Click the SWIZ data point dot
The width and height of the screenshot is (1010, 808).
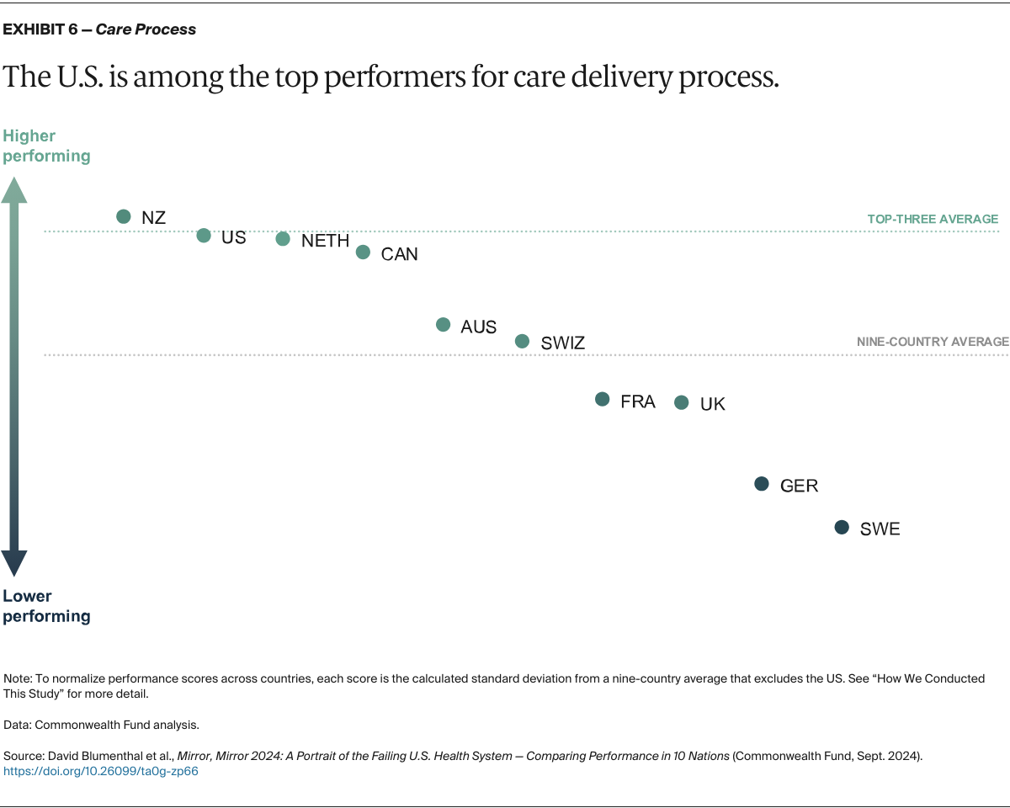522,341
